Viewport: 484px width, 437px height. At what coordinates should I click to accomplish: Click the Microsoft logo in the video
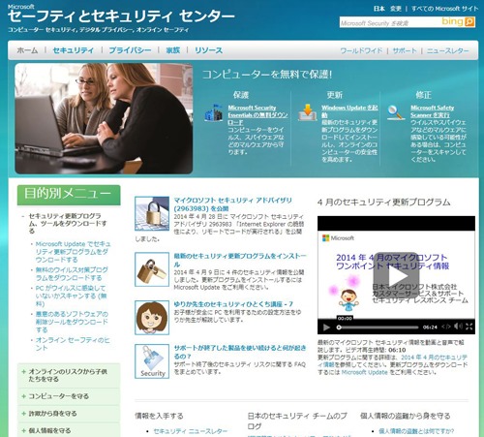(338, 238)
